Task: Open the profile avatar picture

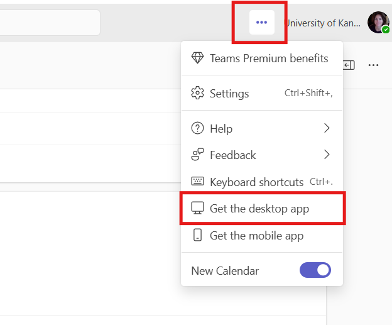Action: [378, 23]
